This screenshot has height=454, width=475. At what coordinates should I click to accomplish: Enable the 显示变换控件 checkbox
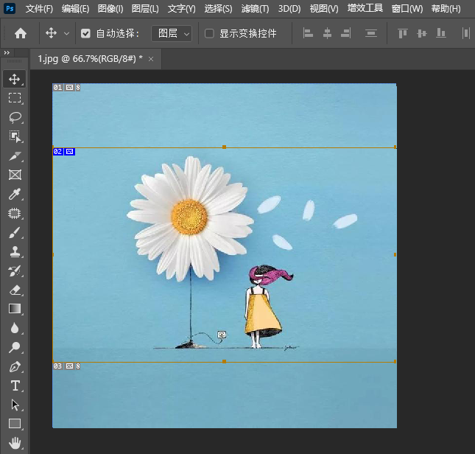pyautogui.click(x=209, y=34)
